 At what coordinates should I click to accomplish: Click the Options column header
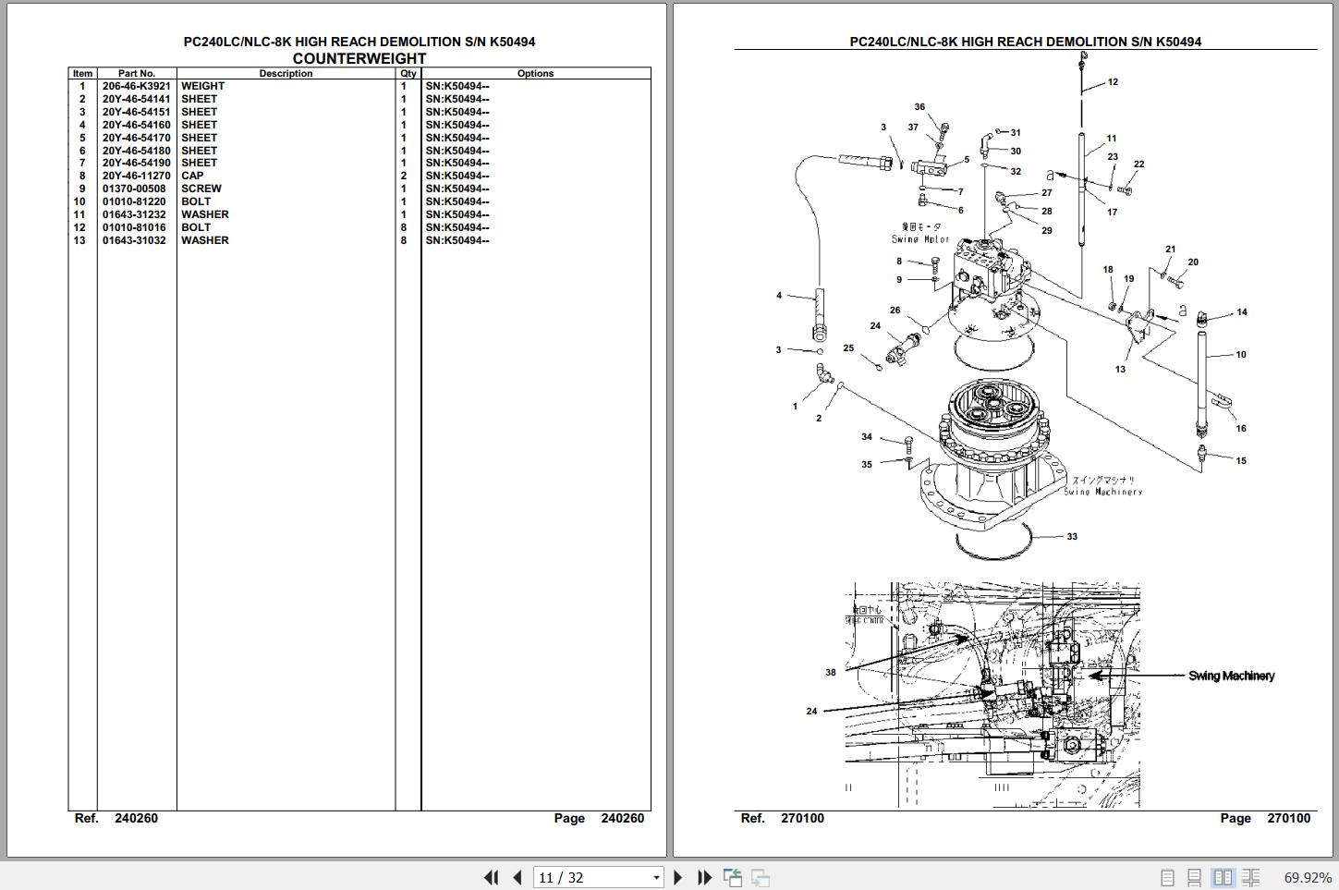click(536, 74)
